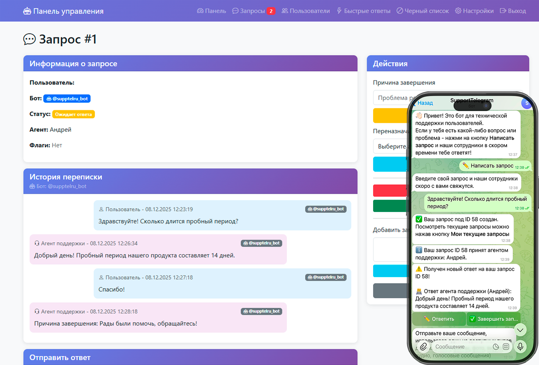Click the Сообщение message input field
Screen dimensions: 539x365
click(460, 347)
